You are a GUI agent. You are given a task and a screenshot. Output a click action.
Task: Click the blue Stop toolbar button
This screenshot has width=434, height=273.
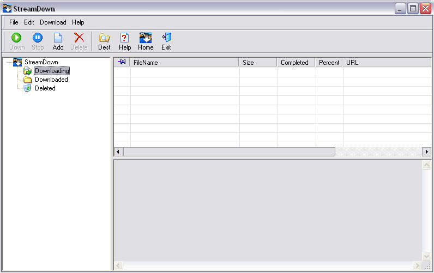tap(38, 41)
